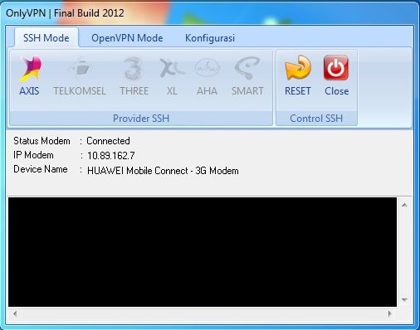Choose the AHA provider icon
Image resolution: width=420 pixels, height=330 pixels.
[x=207, y=68]
